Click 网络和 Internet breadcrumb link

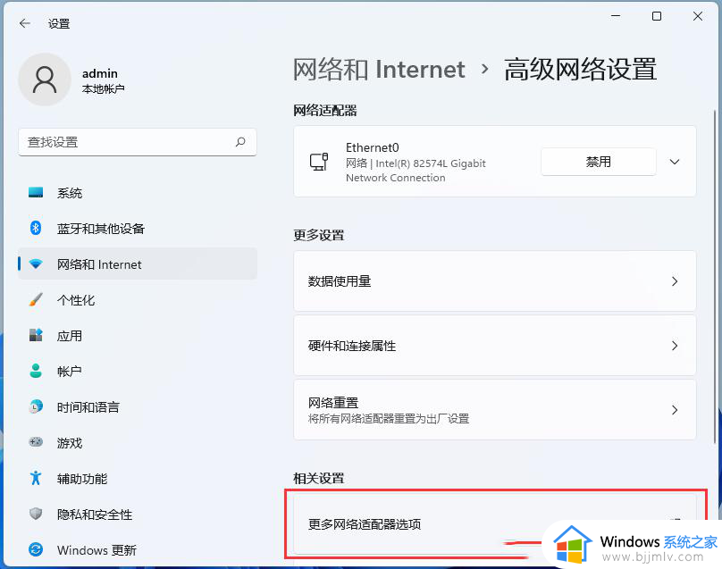[x=379, y=70]
